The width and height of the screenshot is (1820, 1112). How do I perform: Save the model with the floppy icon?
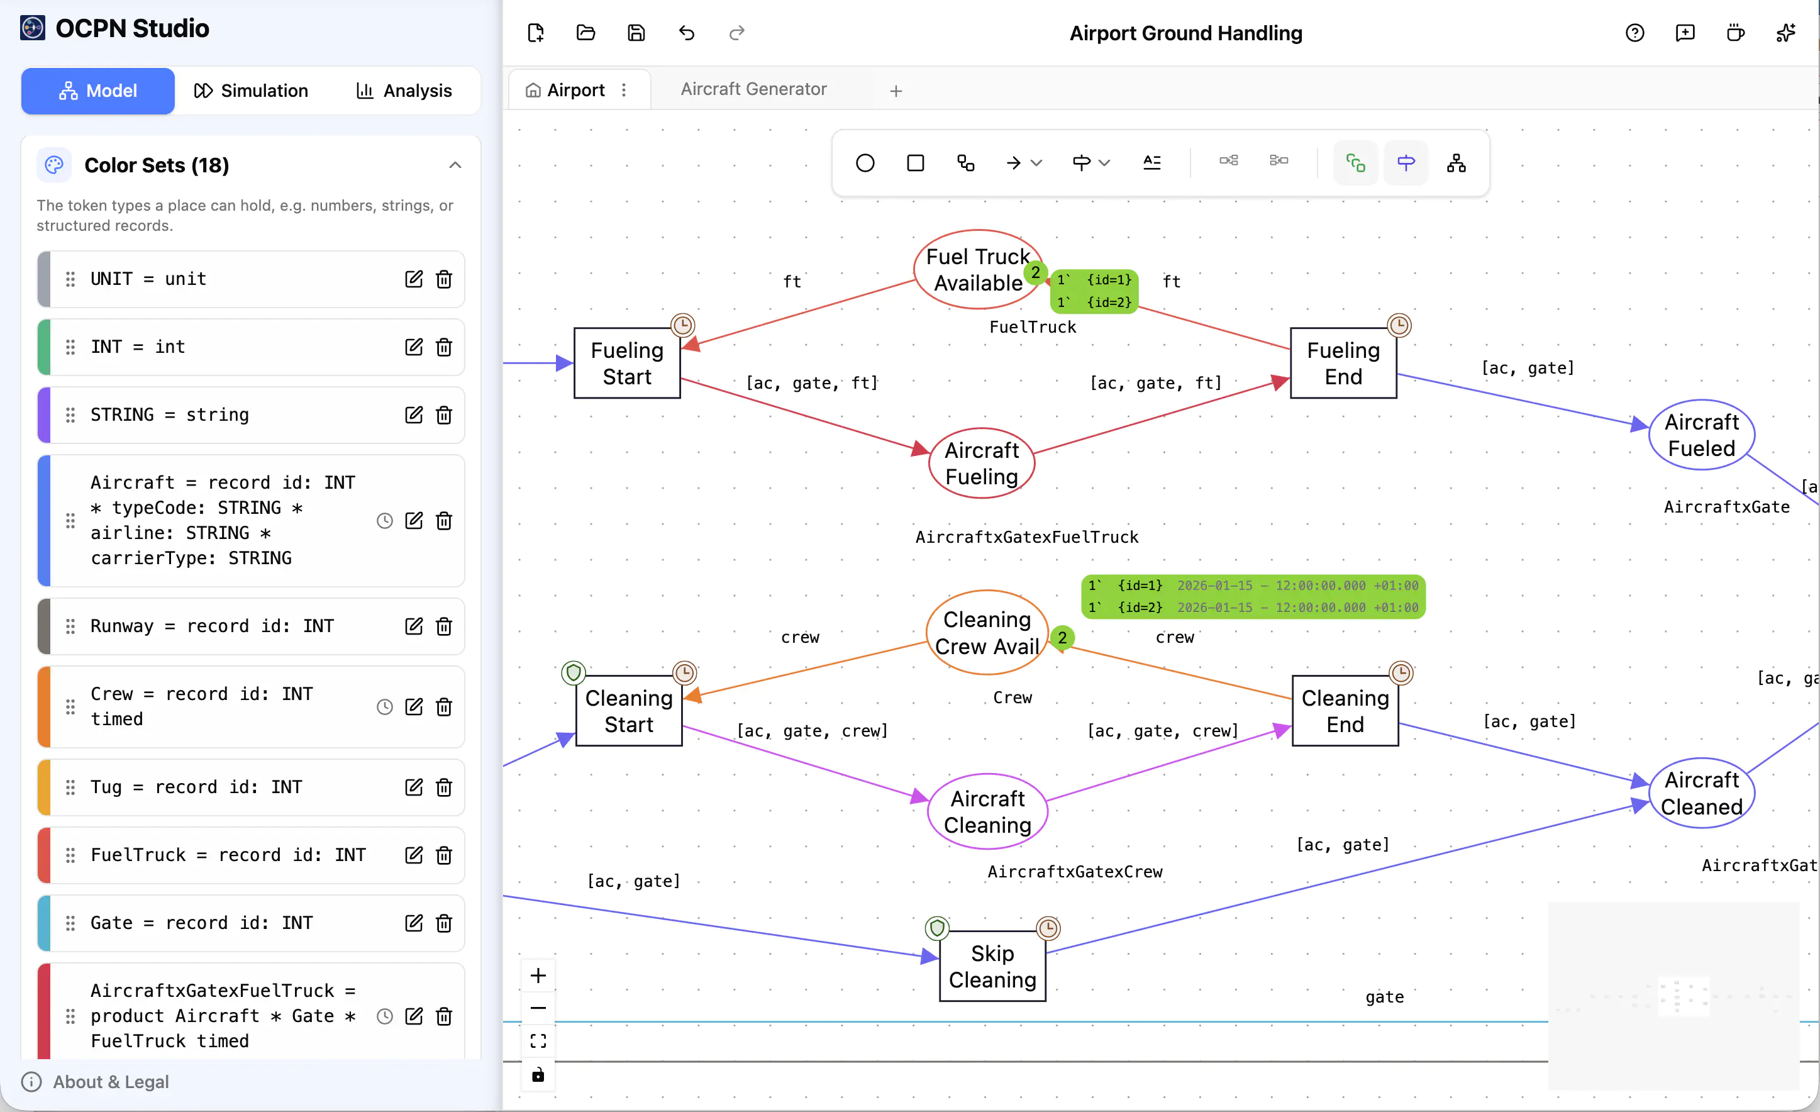click(636, 33)
